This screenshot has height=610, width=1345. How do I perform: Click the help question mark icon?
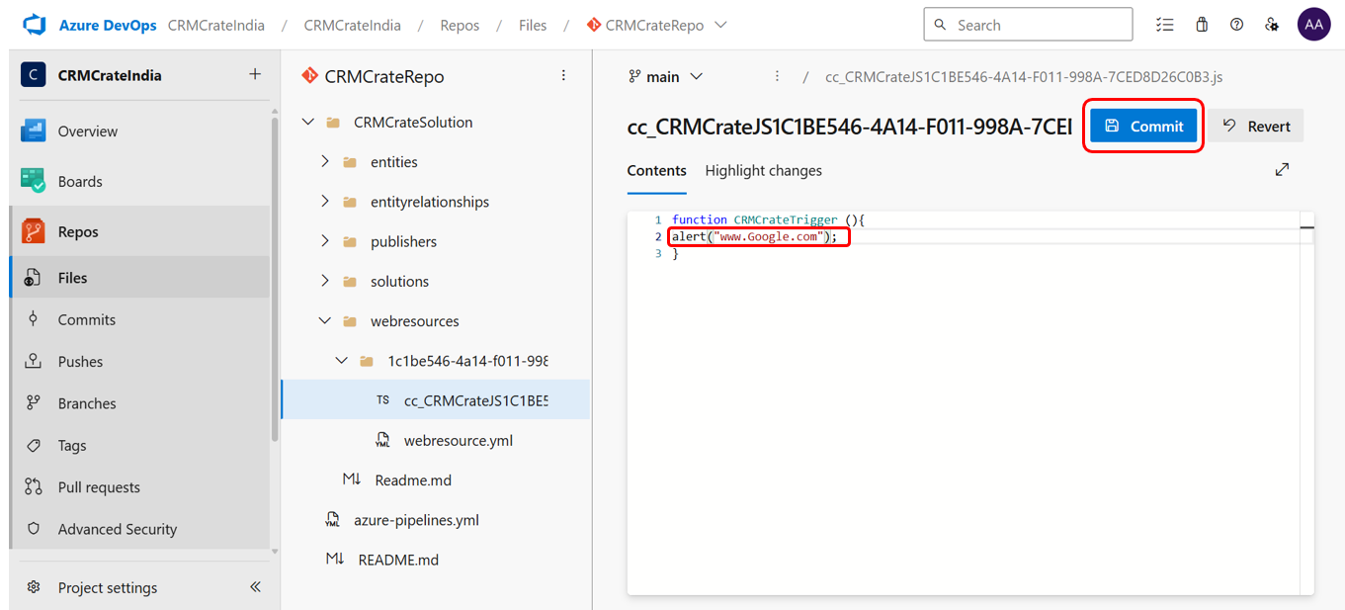point(1236,26)
